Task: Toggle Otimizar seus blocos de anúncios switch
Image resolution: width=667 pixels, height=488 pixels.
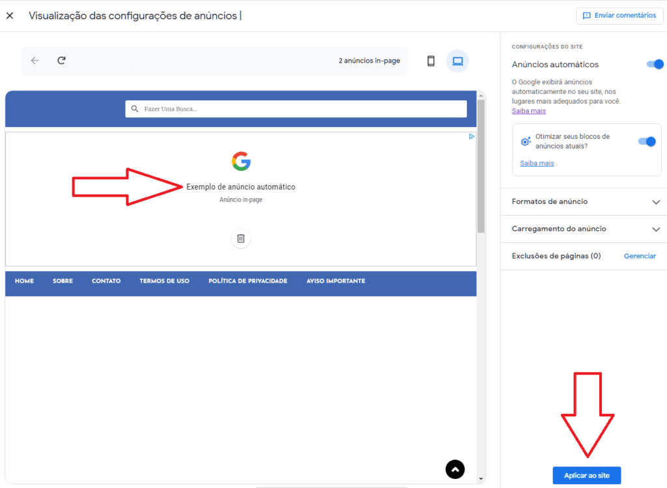Action: pyautogui.click(x=647, y=141)
